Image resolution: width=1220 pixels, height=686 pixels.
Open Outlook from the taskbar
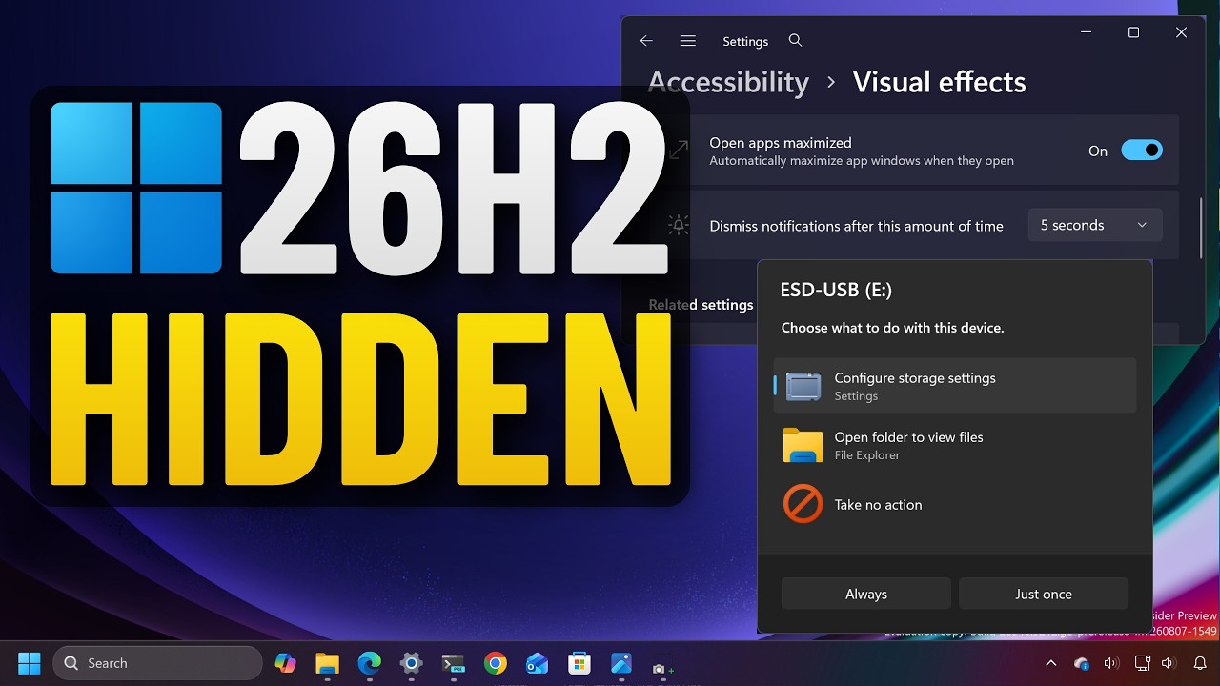(x=537, y=663)
